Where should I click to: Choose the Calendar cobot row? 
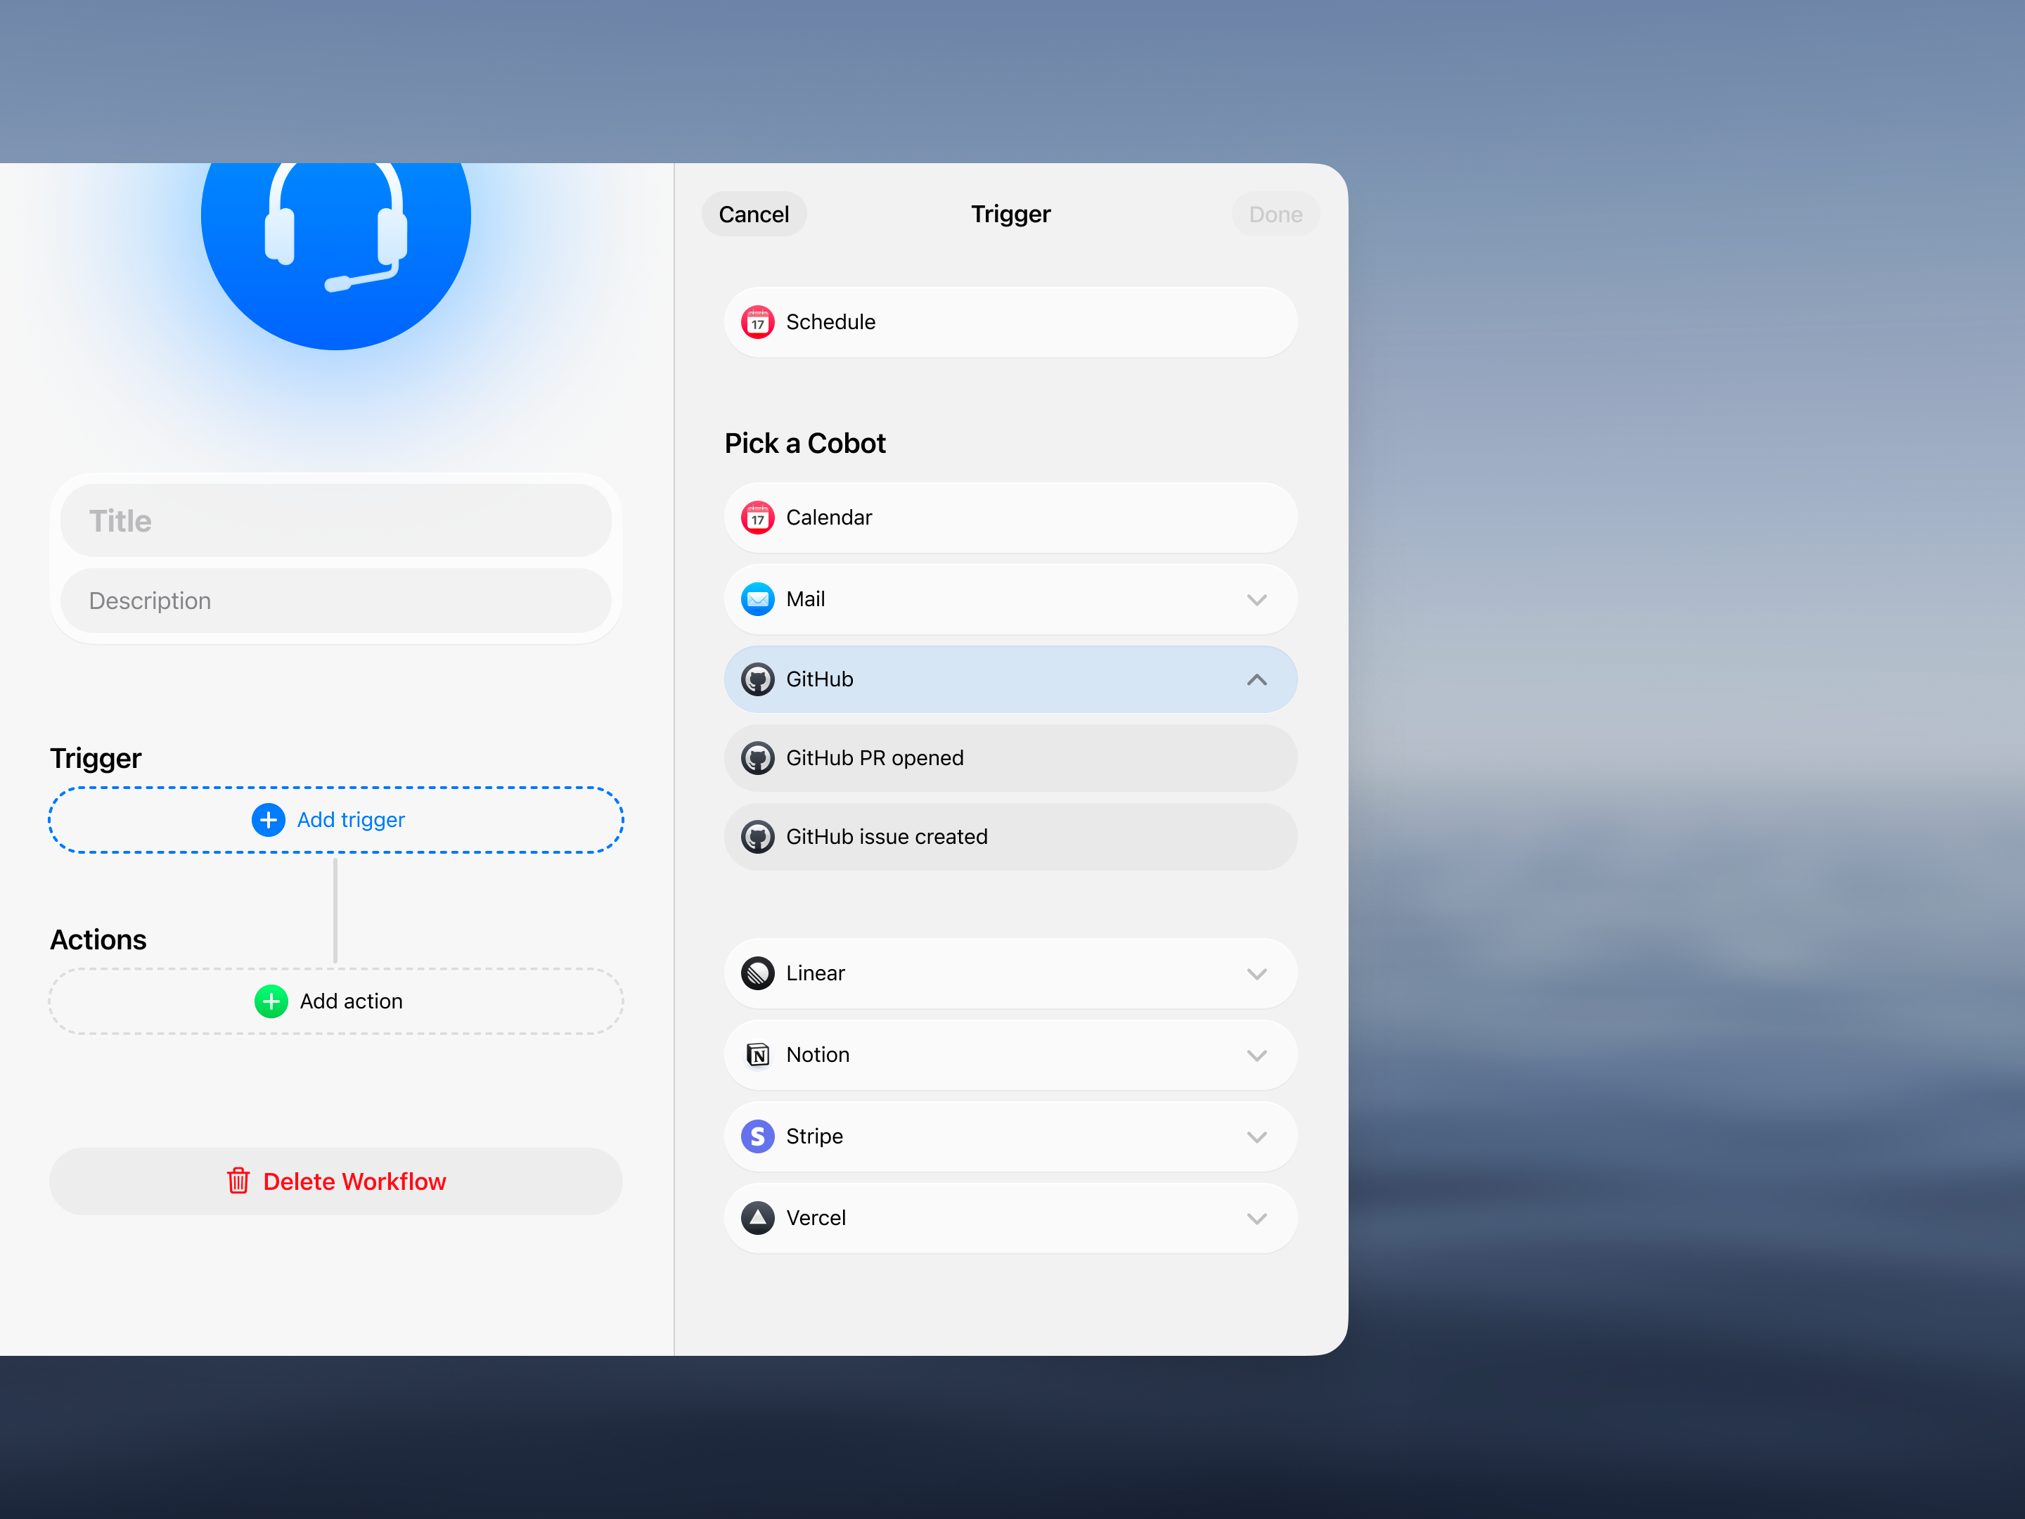coord(1010,518)
